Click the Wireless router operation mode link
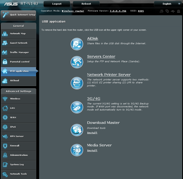Screen dimensions: 183x179 click(x=73, y=11)
